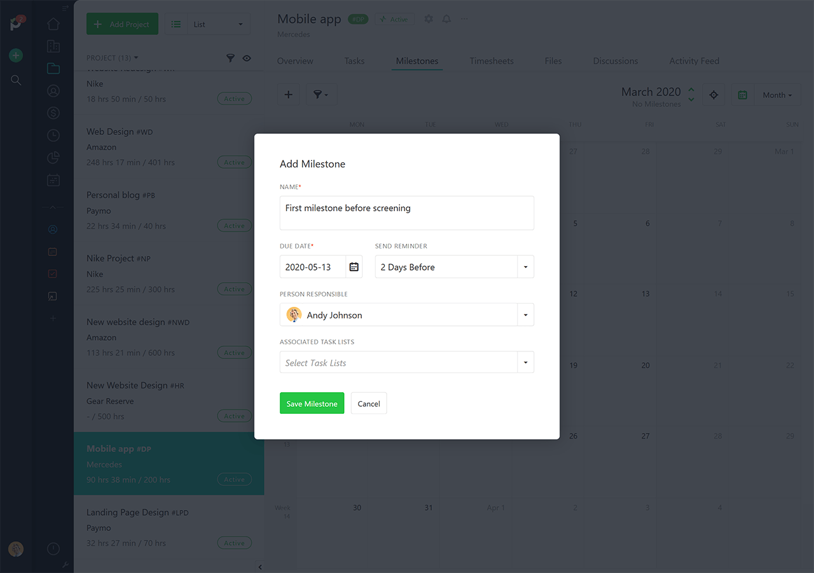This screenshot has width=814, height=573.
Task: Add a new sidebar shortcut
Action: pos(53,318)
